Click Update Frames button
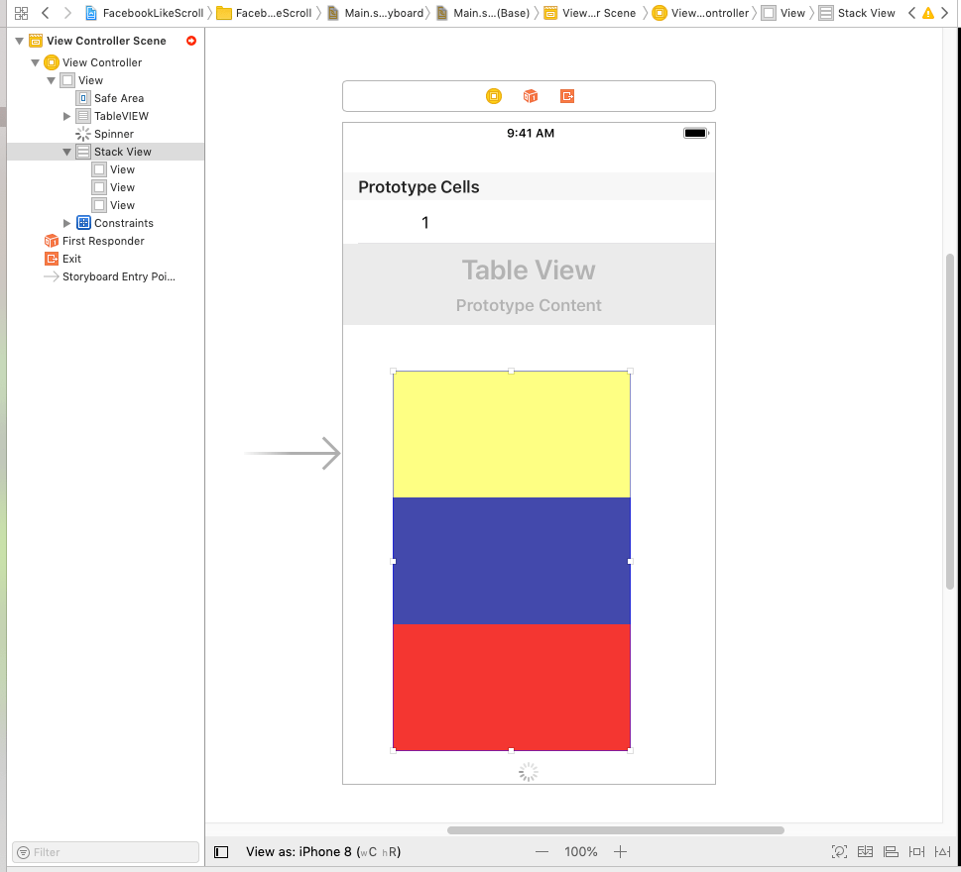The image size is (961, 872). click(839, 852)
